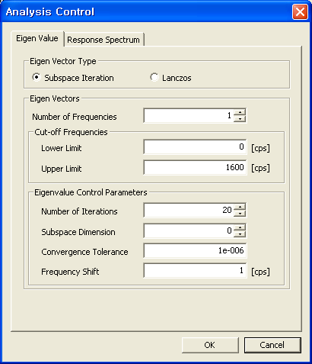Click the Upper Limit field showing 1600
This screenshot has height=364, width=312.
point(195,167)
